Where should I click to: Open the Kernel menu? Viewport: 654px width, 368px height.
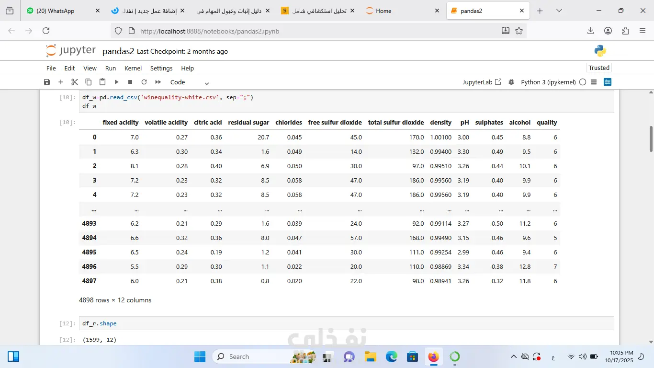(x=133, y=68)
